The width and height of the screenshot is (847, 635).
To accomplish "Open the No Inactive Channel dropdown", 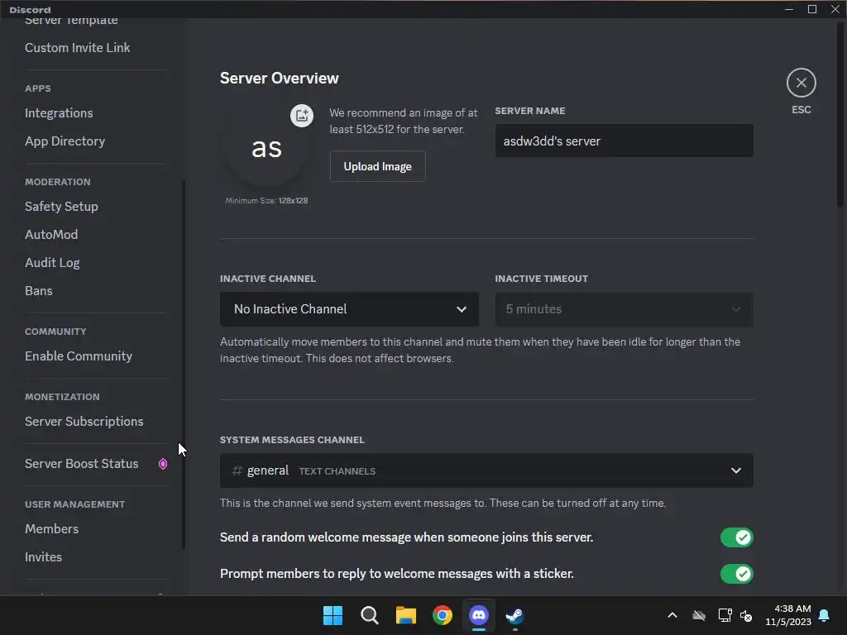I will [349, 309].
